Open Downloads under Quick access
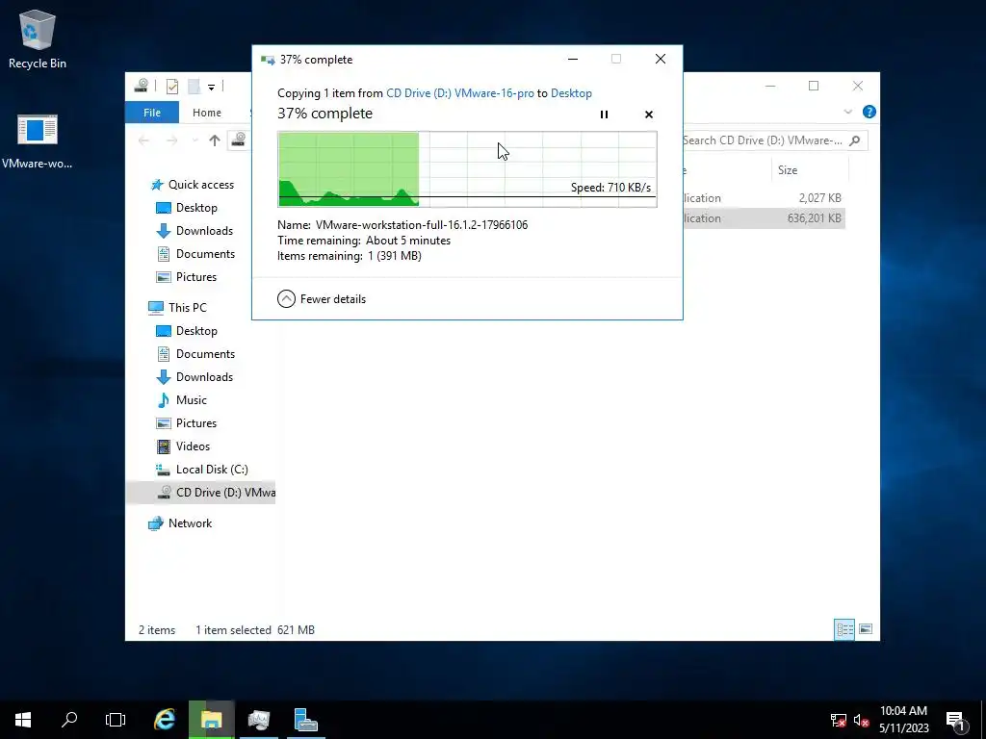Image resolution: width=986 pixels, height=739 pixels. [x=195, y=231]
